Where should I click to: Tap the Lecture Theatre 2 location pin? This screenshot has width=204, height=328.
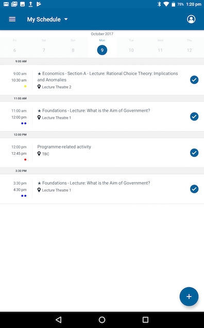pyautogui.click(x=39, y=87)
